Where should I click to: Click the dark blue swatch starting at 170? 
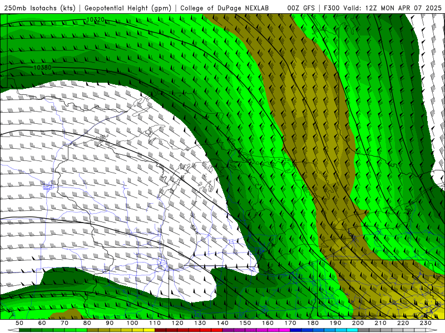click(x=296, y=330)
